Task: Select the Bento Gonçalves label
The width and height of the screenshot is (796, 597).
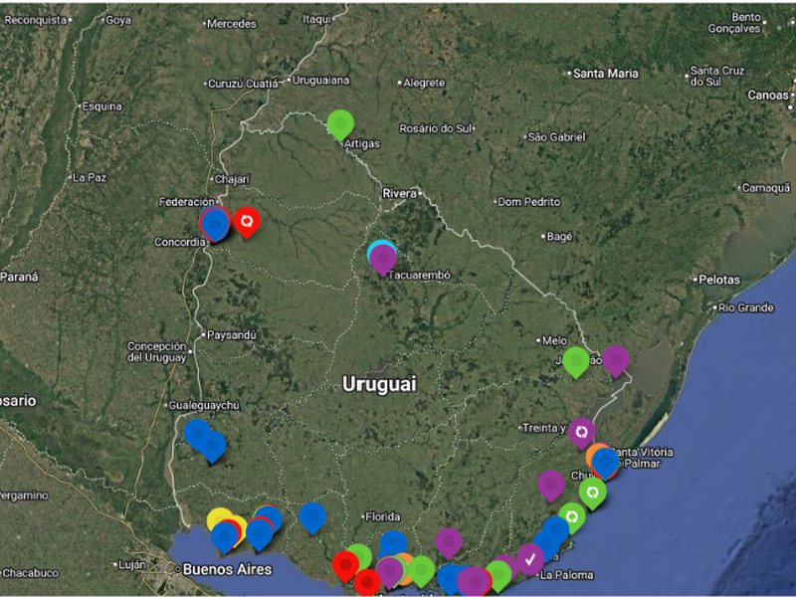Action: [x=734, y=23]
